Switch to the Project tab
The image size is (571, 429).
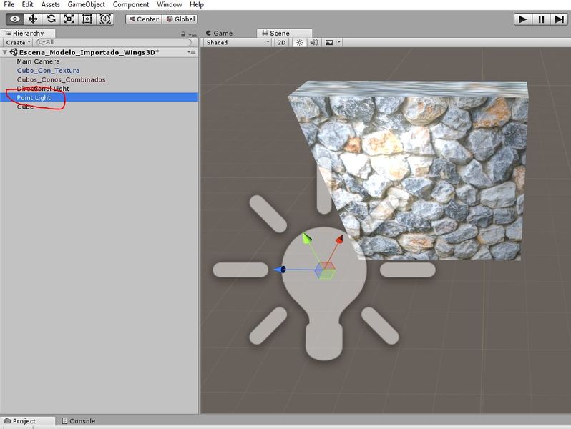pyautogui.click(x=28, y=421)
